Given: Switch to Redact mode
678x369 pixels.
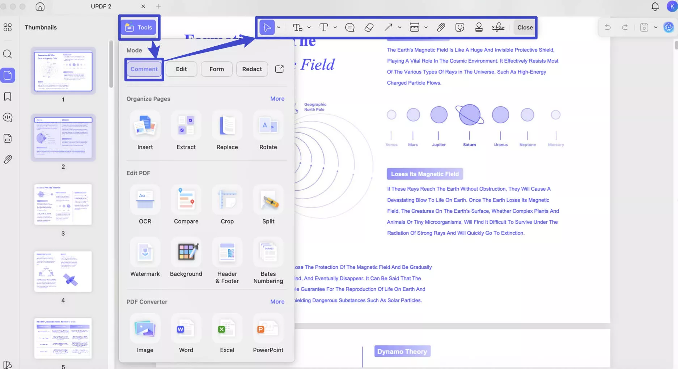Looking at the screenshot, I should (252, 69).
